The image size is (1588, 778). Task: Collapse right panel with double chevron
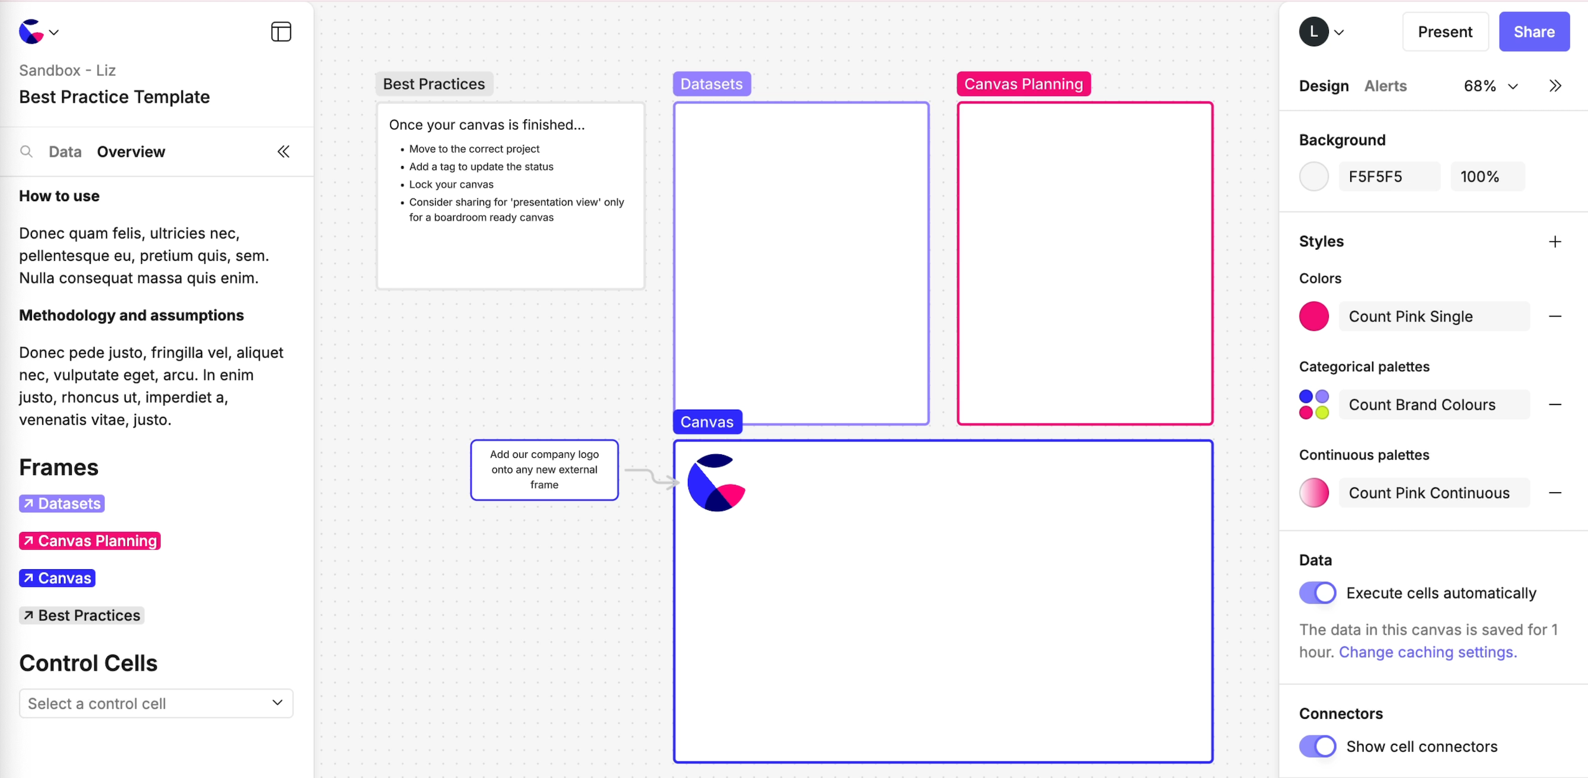(1555, 86)
